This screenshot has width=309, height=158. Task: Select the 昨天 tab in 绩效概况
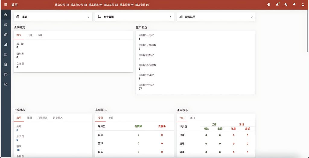point(19,35)
